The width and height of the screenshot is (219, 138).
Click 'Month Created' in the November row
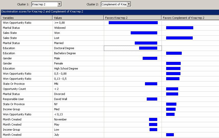12,119
